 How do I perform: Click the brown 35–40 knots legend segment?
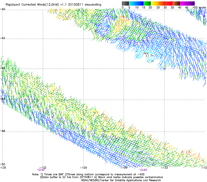coord(176,3)
